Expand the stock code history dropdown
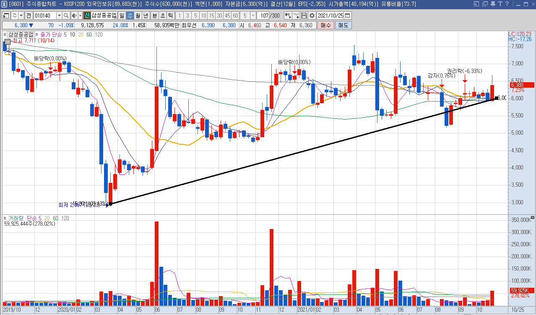536x315 pixels. 59,16
